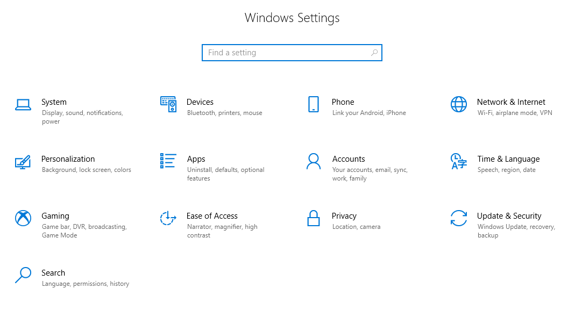This screenshot has width=568, height=317.
Task: Open Personalization via the paintbrush icon
Action: coord(23,162)
